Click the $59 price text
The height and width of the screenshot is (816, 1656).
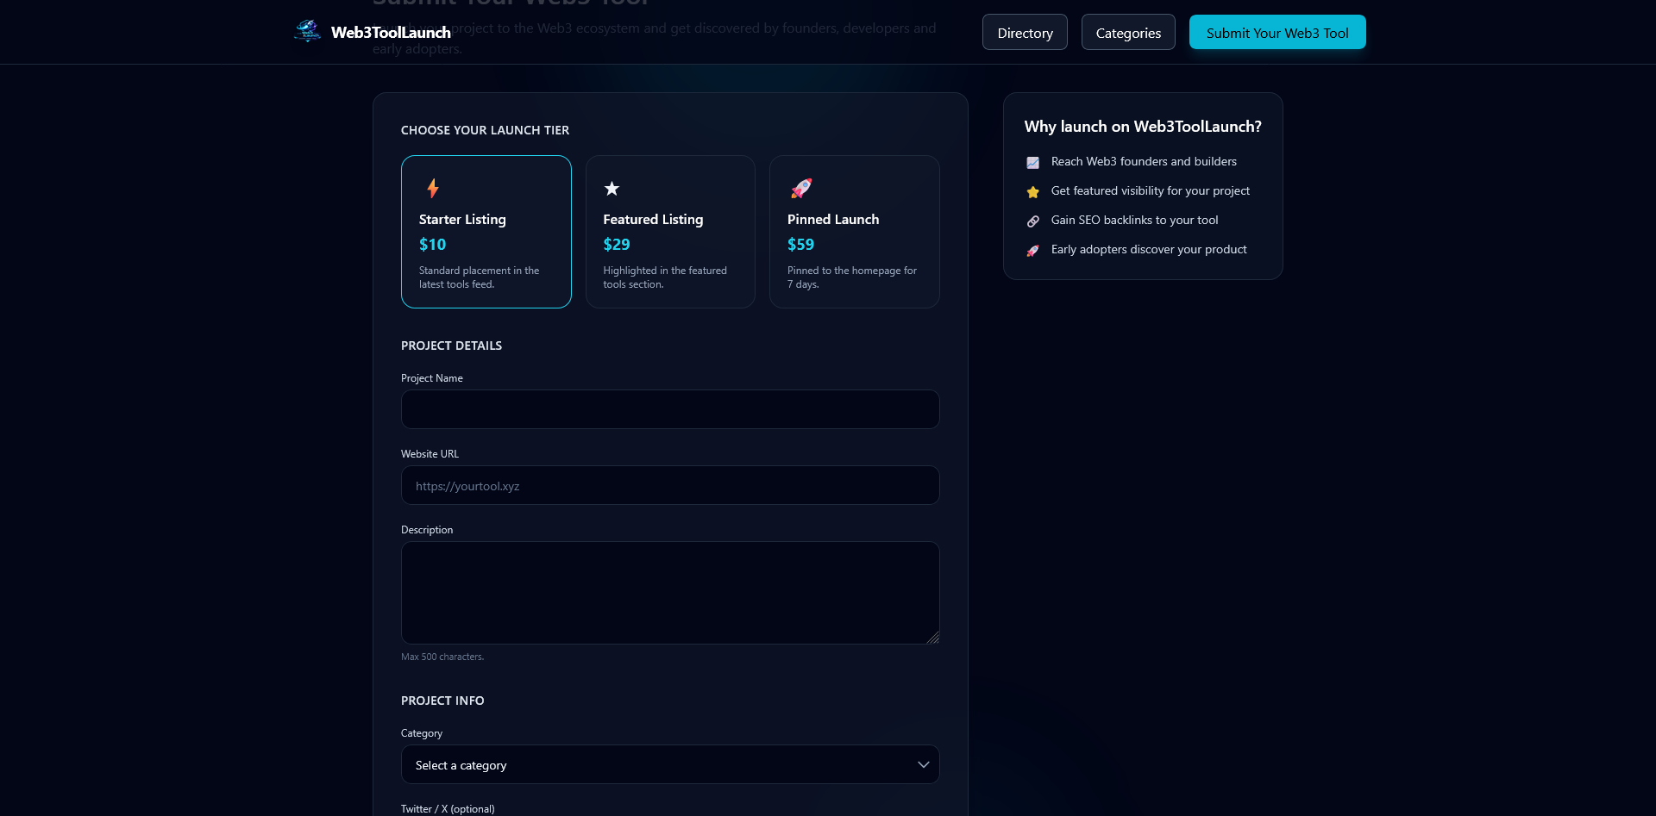coord(800,245)
